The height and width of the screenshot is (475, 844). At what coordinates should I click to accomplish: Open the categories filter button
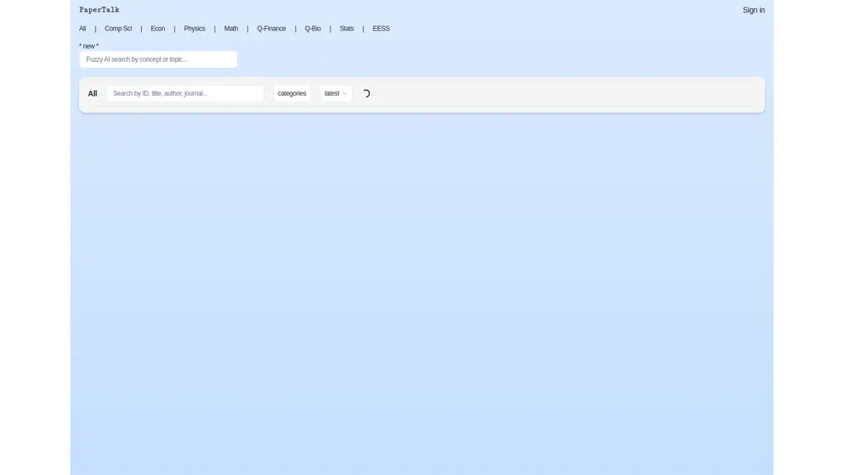click(292, 93)
